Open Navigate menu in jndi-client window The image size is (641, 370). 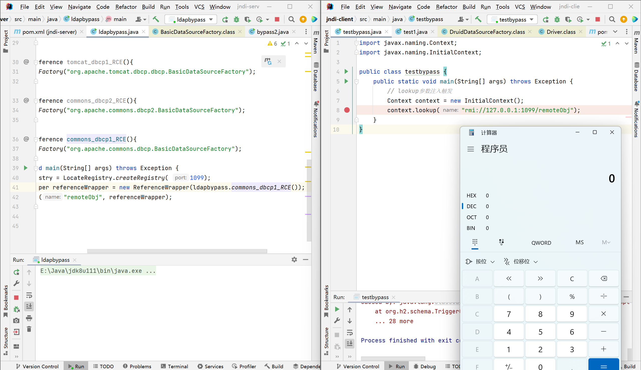[400, 7]
